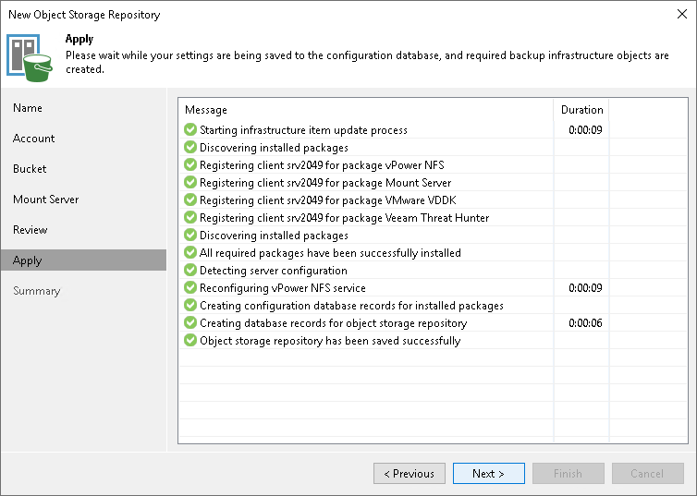
Task: Open the Bucket wizard step
Action: pyautogui.click(x=30, y=169)
